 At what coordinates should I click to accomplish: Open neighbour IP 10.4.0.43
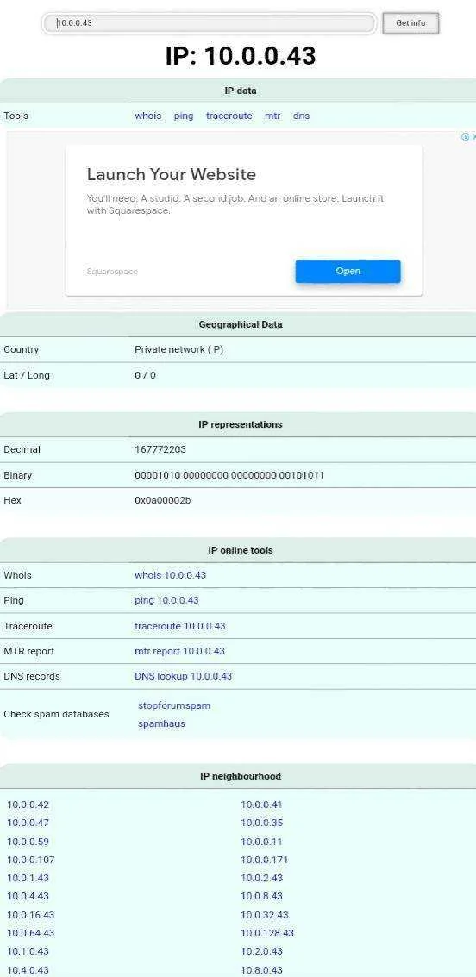[x=28, y=971]
